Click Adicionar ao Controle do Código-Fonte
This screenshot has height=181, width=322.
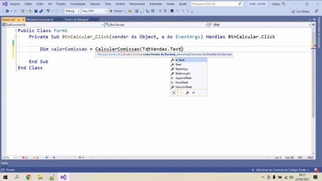281,170
